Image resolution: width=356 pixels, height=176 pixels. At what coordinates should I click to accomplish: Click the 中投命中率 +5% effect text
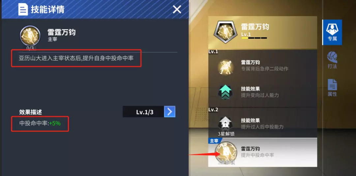click(x=40, y=123)
